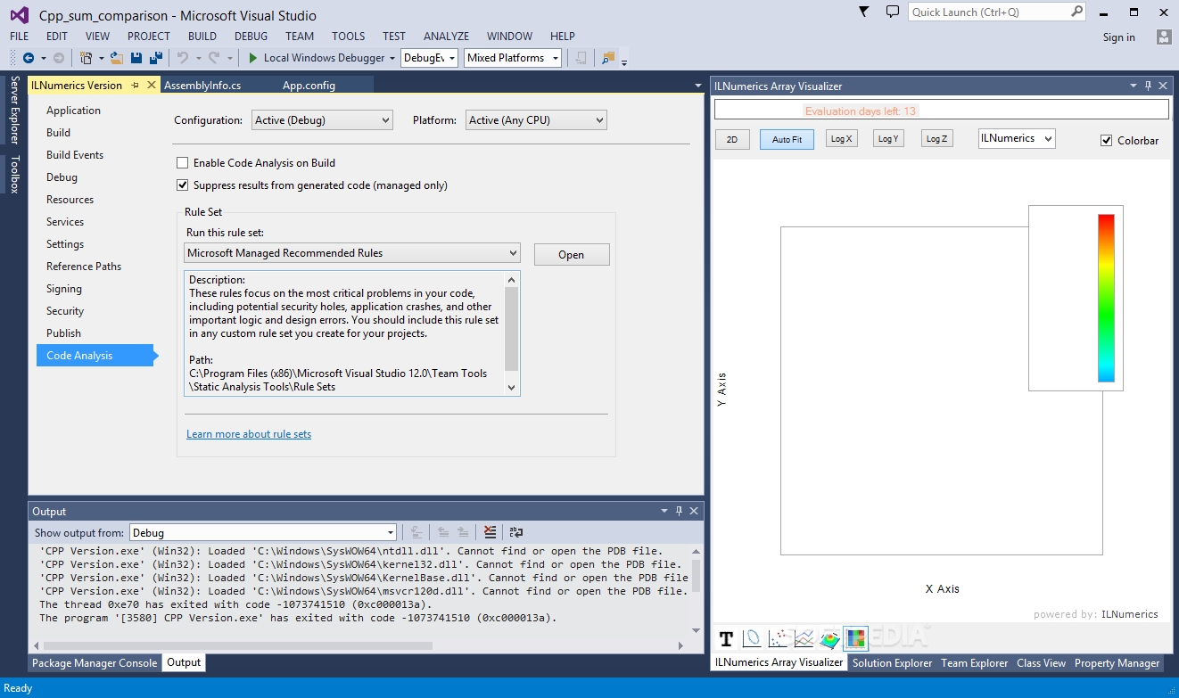Close the ILNumerics Version tab
This screenshot has width=1179, height=698.
(151, 85)
